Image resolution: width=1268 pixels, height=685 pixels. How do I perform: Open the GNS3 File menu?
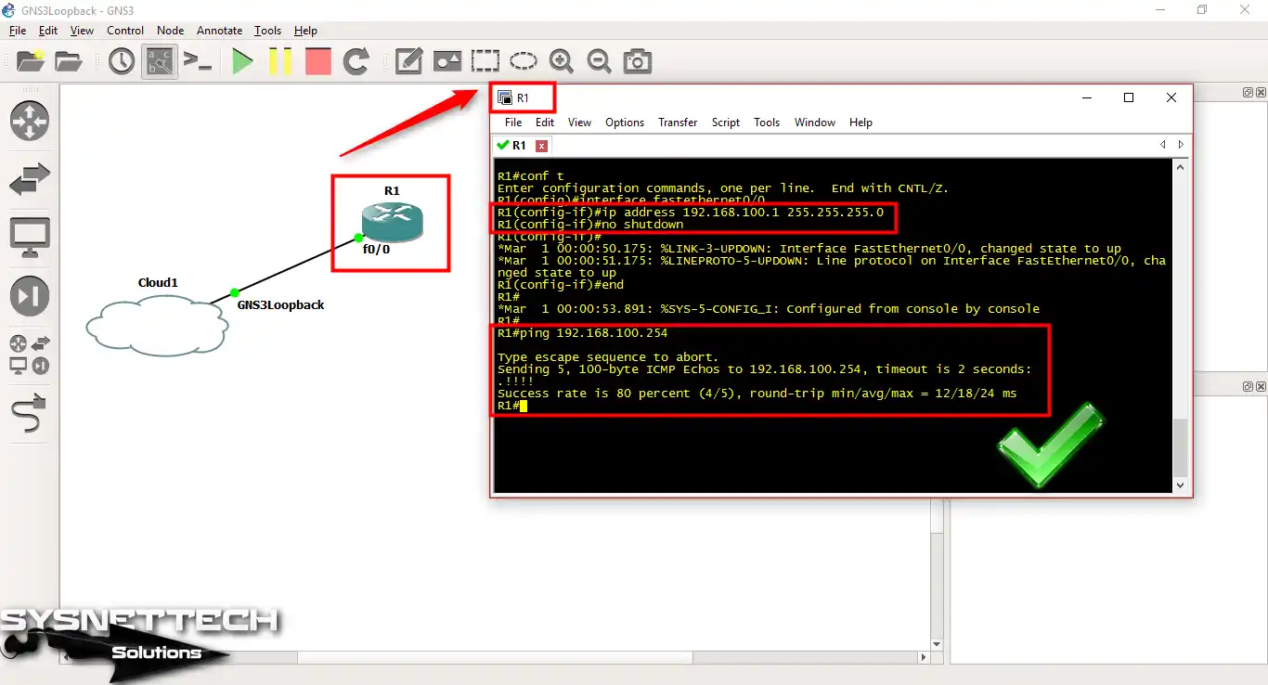[x=18, y=31]
